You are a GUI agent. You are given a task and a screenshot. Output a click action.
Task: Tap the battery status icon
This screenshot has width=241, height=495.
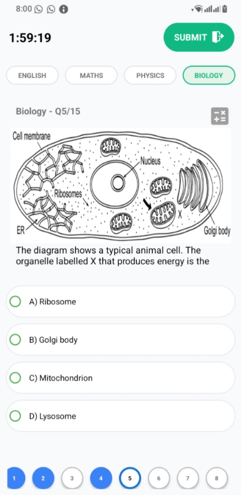[x=224, y=9]
